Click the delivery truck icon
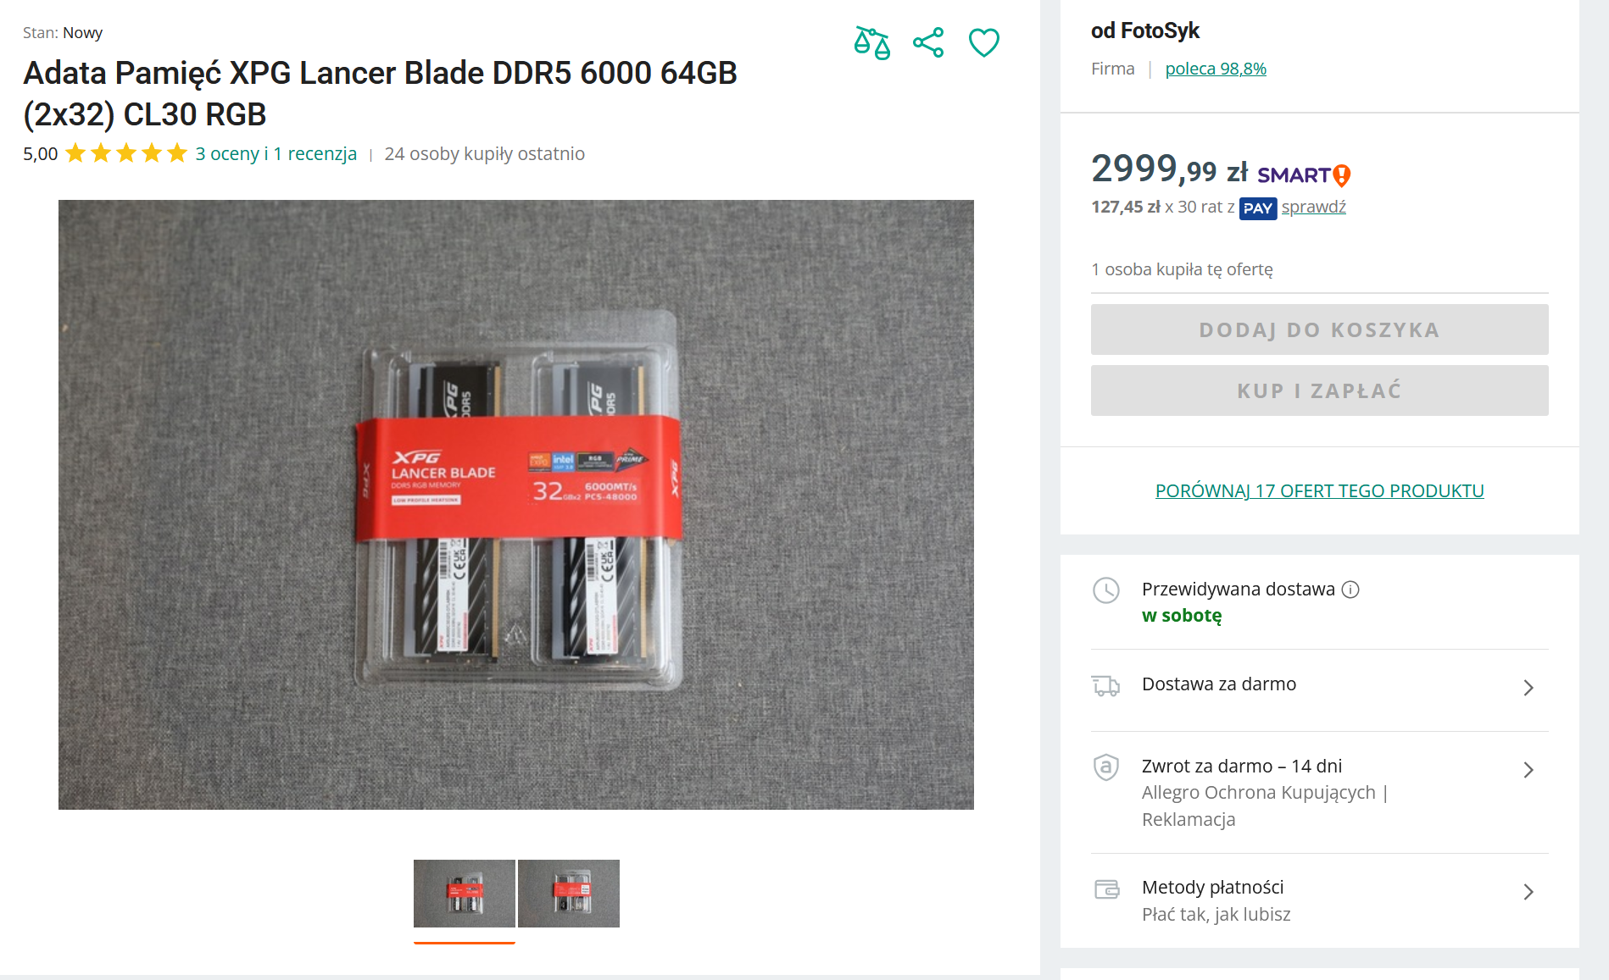1609x980 pixels. click(x=1105, y=685)
